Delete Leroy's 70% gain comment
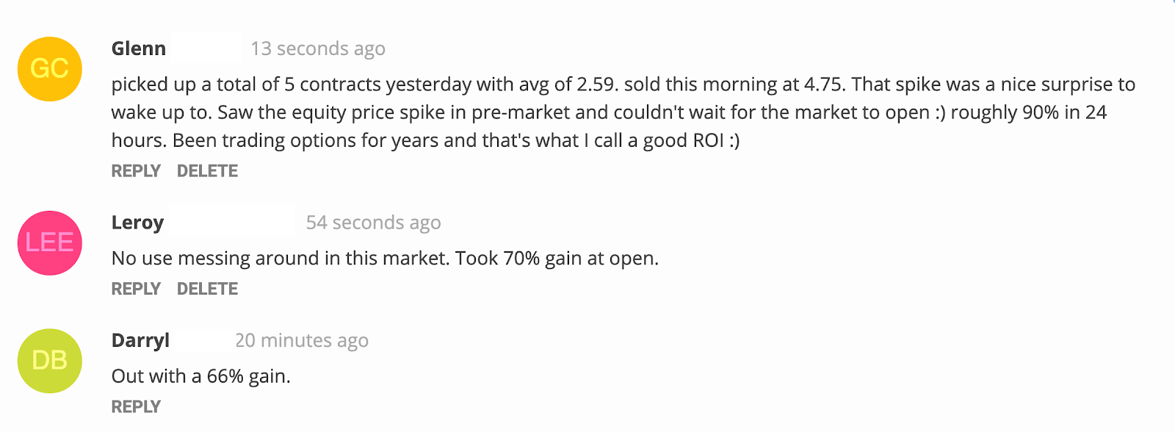Viewport: 1175px width, 432px height. coord(207,289)
